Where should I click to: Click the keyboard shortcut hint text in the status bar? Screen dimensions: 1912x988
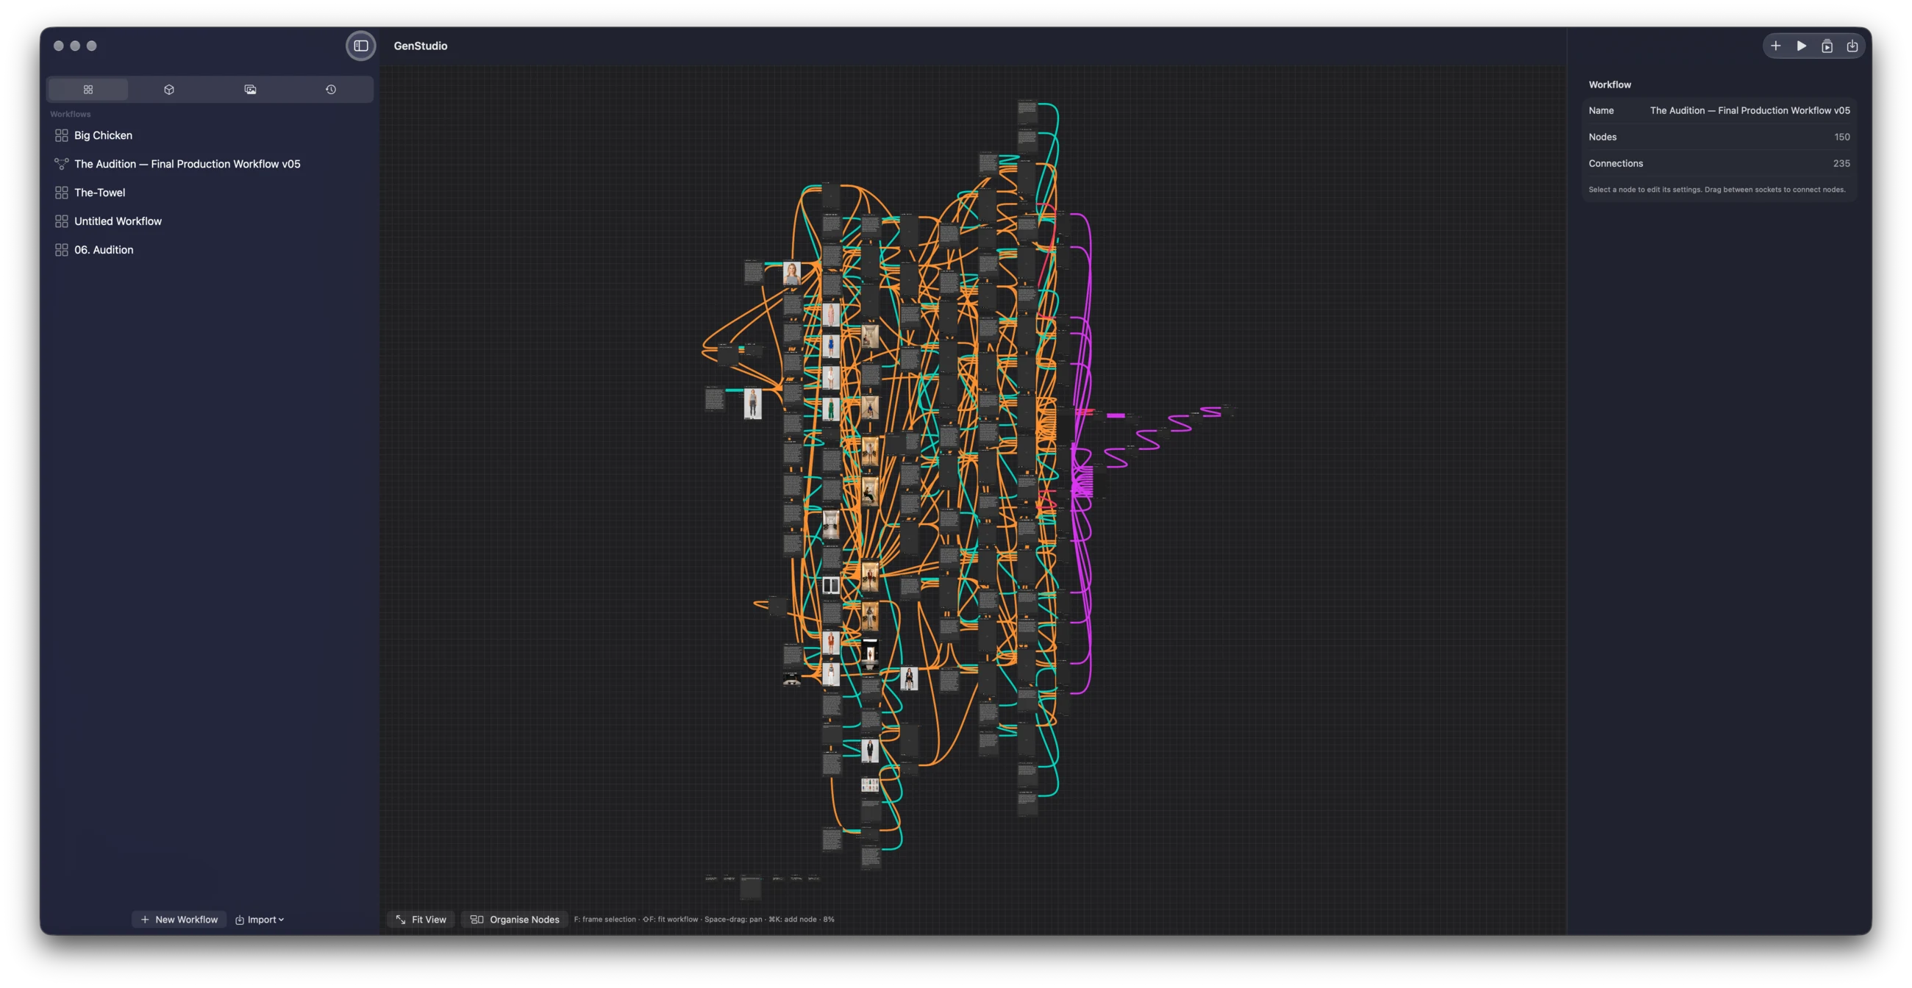click(704, 920)
